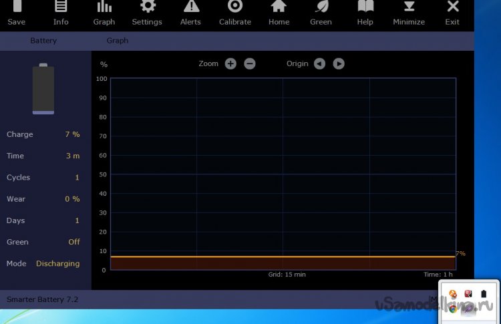Click the battery level image in sidebar
This screenshot has width=501, height=324.
point(43,89)
